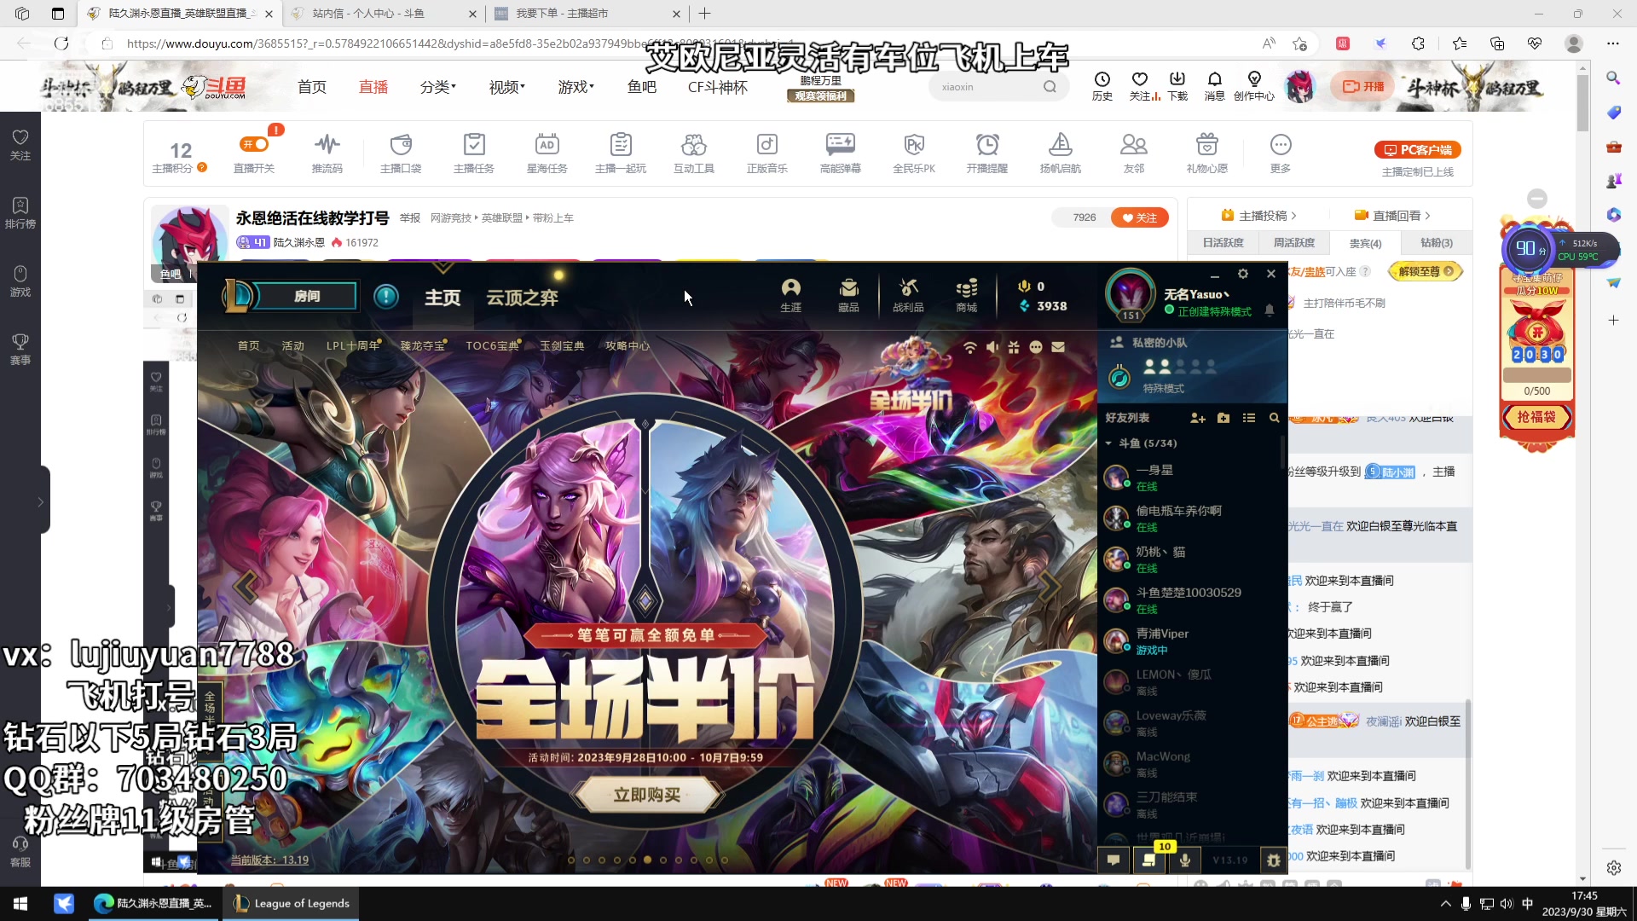Go to 首页 in Douyu navigation
The height and width of the screenshot is (921, 1637).
pyautogui.click(x=312, y=87)
